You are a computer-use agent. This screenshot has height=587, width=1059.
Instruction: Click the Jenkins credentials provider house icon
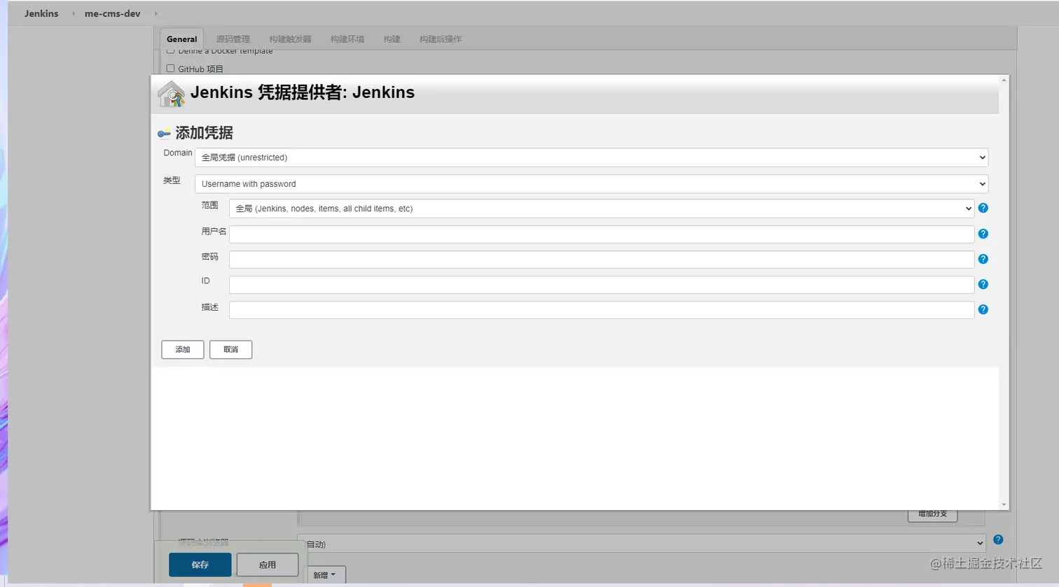tap(171, 94)
